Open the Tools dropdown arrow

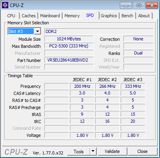[93, 151]
